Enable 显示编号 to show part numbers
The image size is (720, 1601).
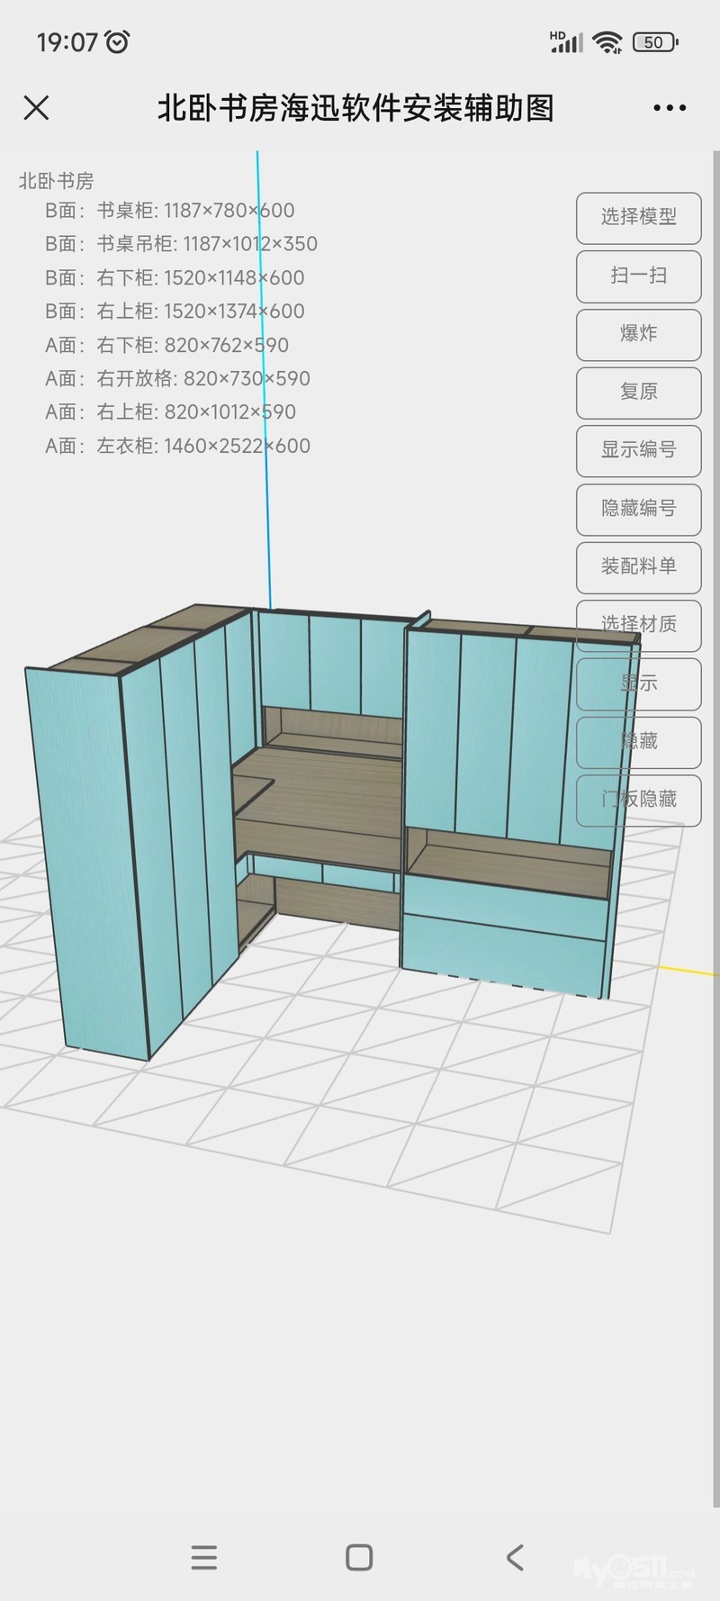[x=638, y=450]
